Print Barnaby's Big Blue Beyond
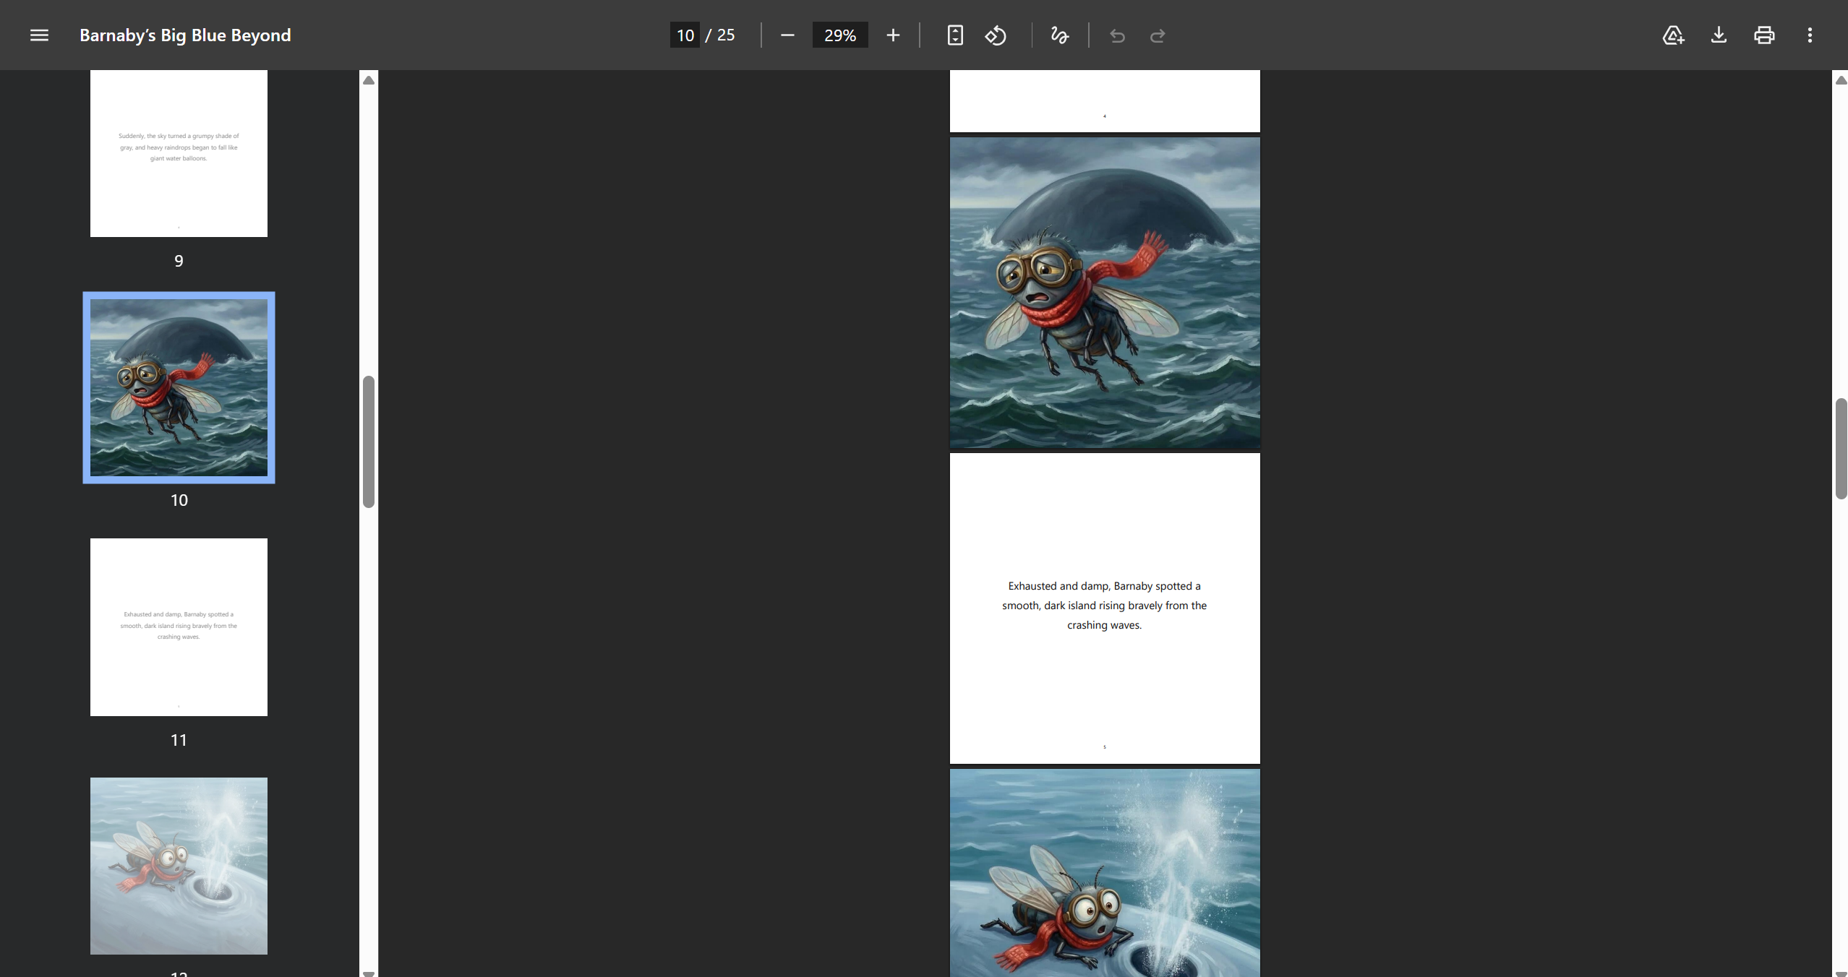This screenshot has width=1848, height=977. 1763,35
